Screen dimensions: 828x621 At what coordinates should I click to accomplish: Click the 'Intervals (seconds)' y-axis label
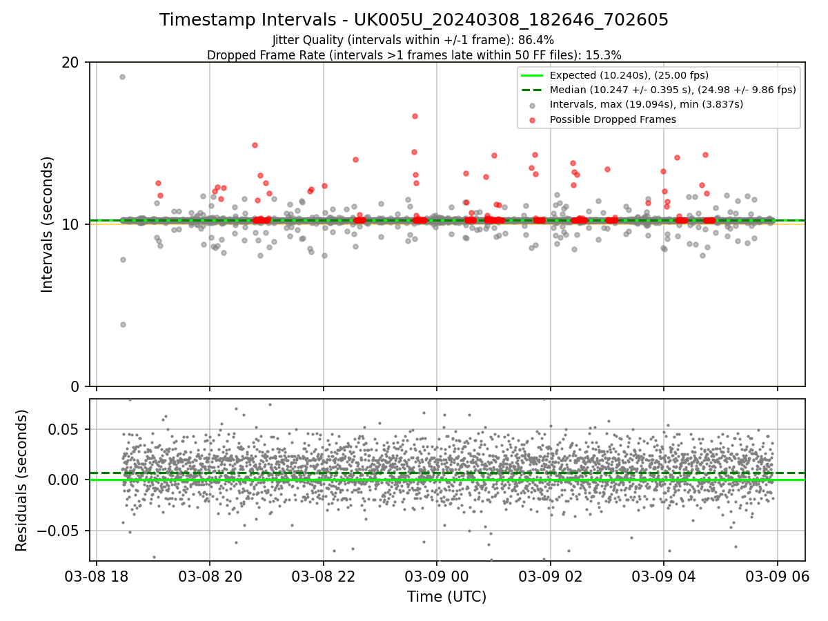click(x=48, y=224)
